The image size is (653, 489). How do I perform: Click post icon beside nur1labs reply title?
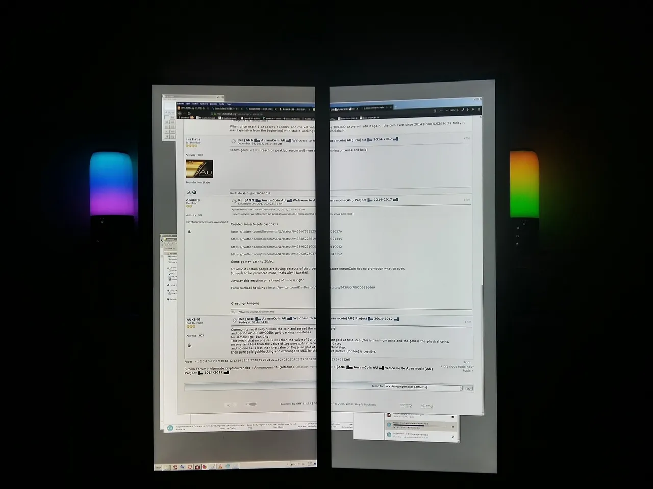[x=234, y=141]
